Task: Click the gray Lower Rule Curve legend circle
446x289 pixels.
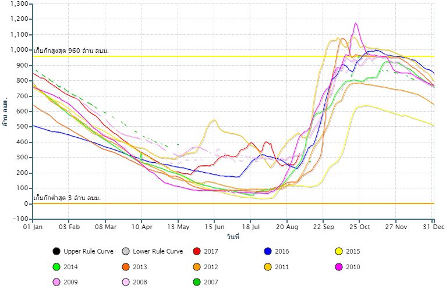Action: [125, 251]
